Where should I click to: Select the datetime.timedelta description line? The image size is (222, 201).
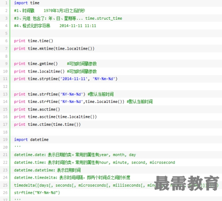[72, 178]
